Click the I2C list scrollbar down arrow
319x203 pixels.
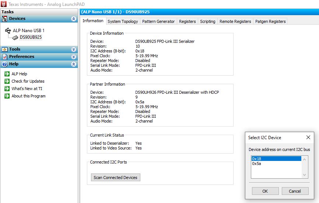click(x=304, y=175)
